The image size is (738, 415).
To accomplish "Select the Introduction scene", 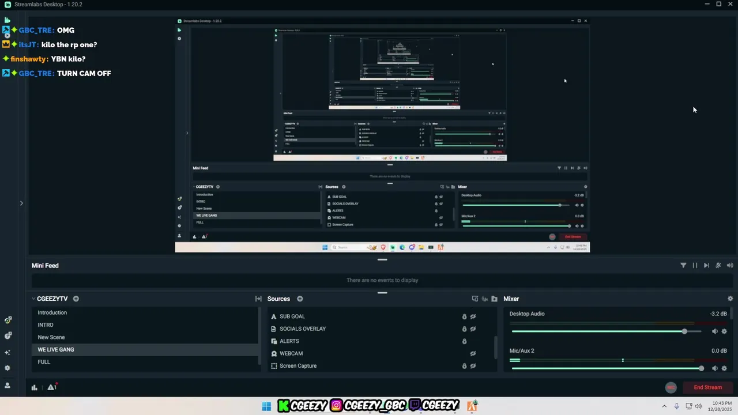I will click(x=145, y=312).
